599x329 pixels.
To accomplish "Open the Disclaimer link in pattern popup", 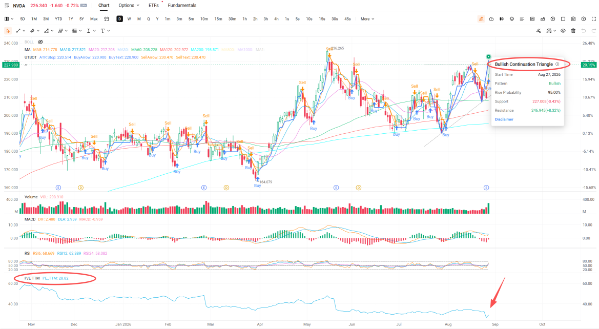I will pos(504,119).
